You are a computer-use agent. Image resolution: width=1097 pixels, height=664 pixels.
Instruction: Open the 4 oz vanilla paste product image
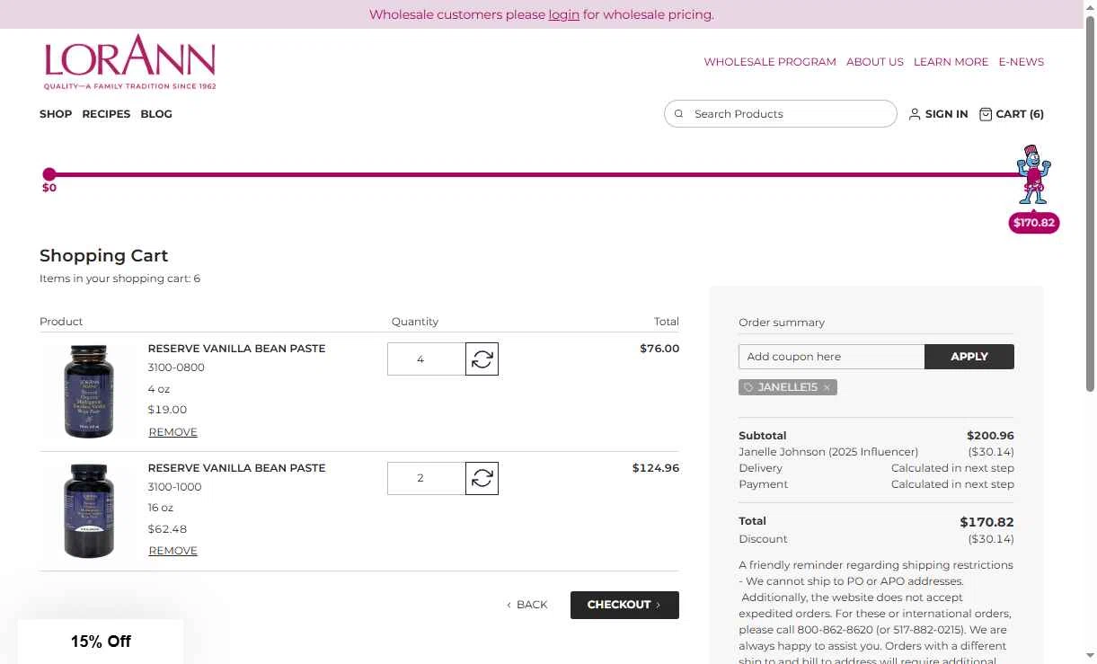89,392
